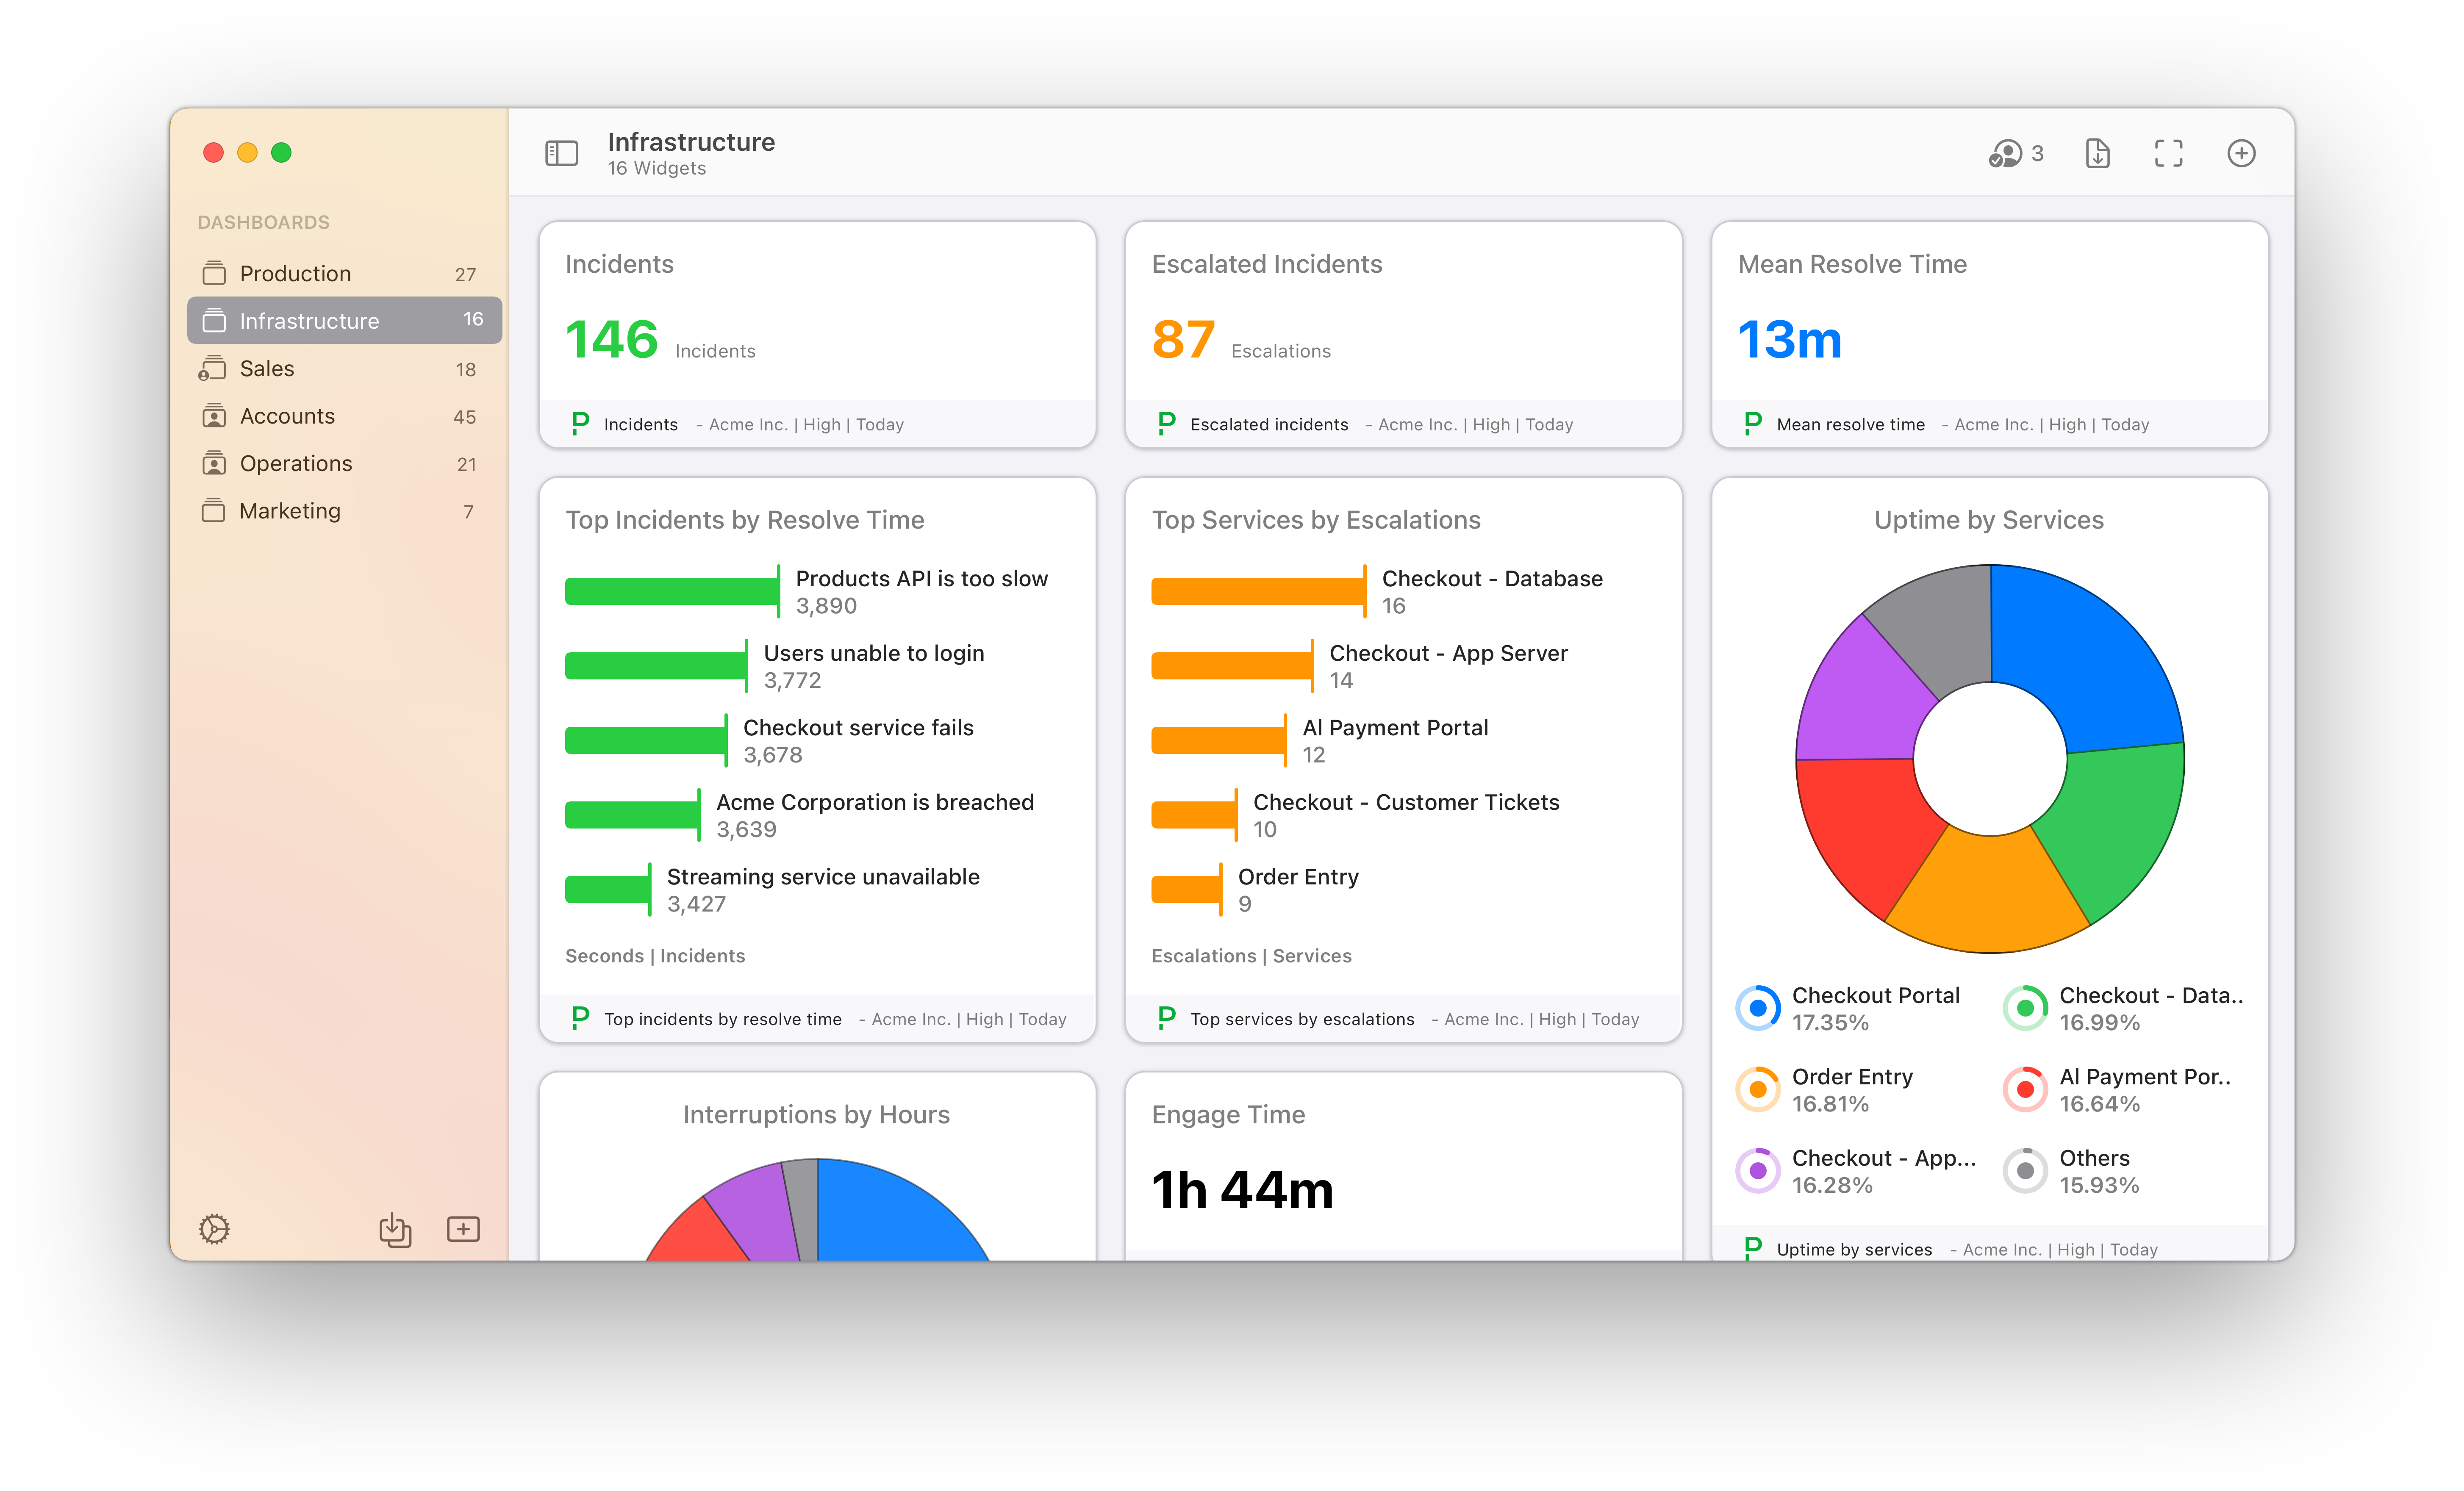The image size is (2464, 1491).
Task: Select the Marketing dashboard
Action: pos(290,511)
